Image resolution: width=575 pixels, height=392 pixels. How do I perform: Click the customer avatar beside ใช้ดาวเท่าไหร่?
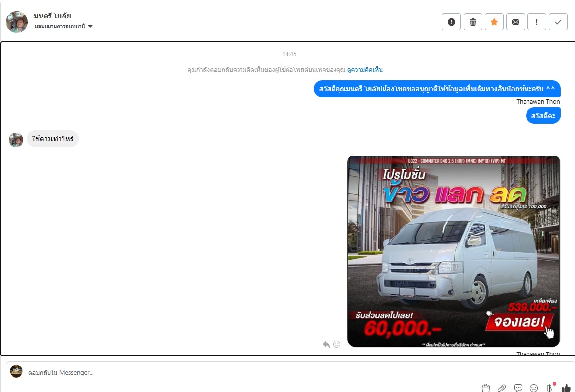click(16, 140)
